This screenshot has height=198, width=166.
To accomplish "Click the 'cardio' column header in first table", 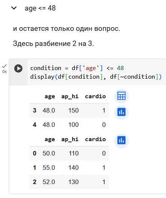I will pyautogui.click(x=95, y=96).
